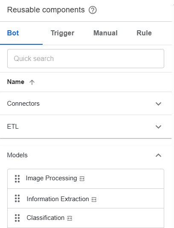This screenshot has width=174, height=228.
Task: Grab the Classification drag handle
Action: [17, 218]
